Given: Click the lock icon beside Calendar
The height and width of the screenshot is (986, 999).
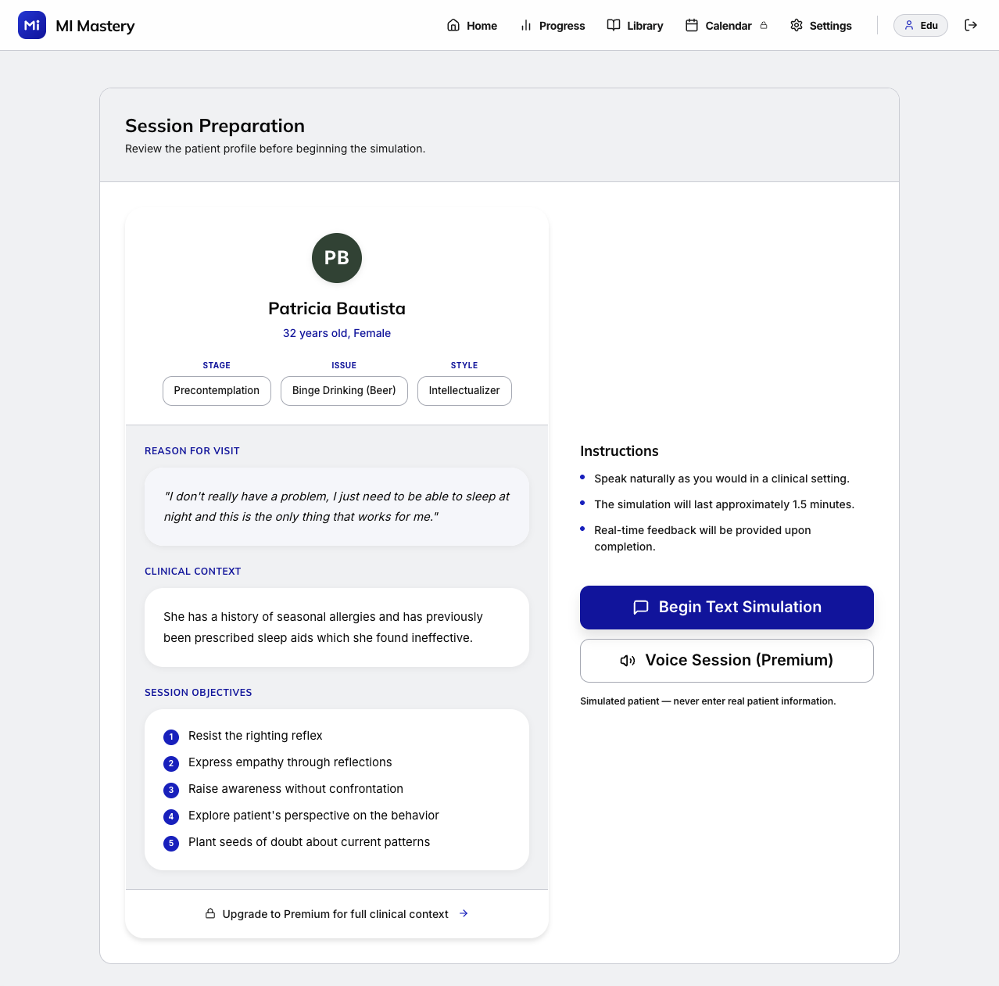Looking at the screenshot, I should point(764,25).
